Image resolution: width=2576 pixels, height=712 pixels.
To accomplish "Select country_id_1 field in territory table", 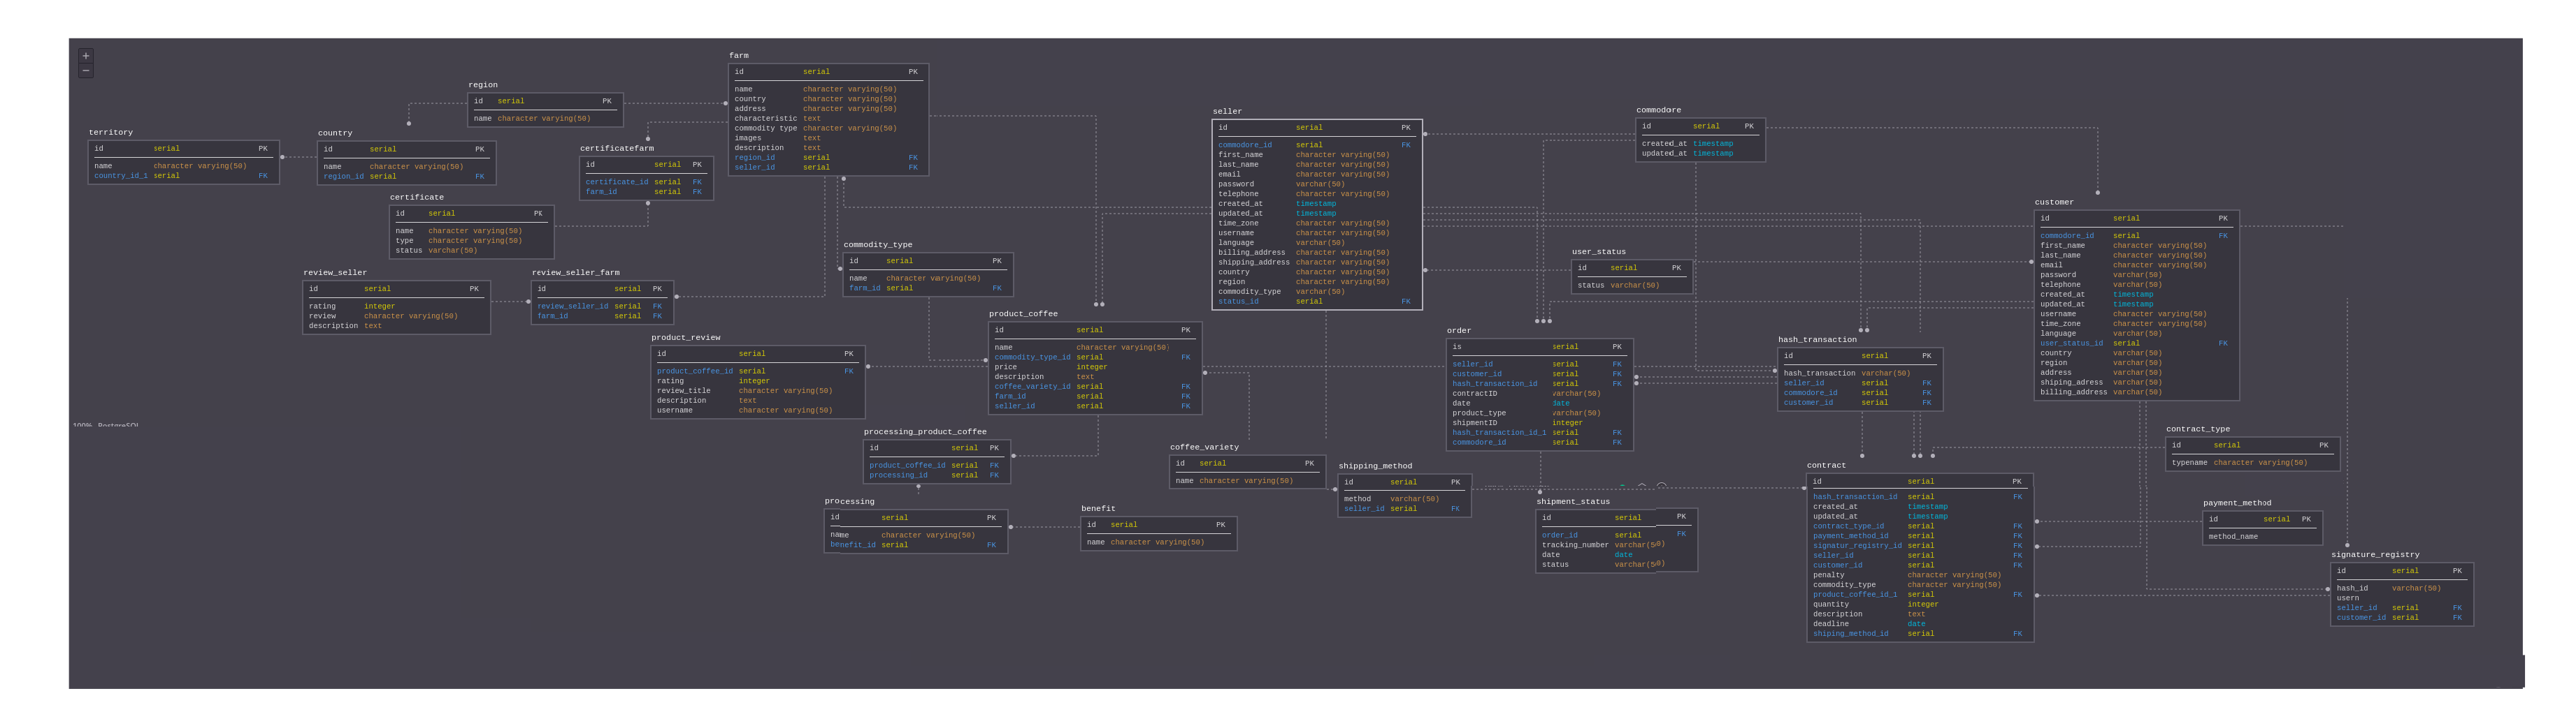I will coord(121,176).
